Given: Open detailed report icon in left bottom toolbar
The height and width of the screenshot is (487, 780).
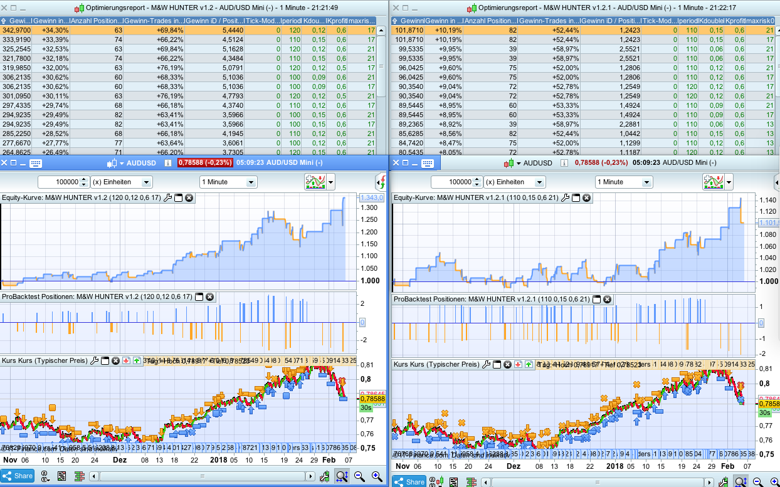Looking at the screenshot, I should pos(62,476).
